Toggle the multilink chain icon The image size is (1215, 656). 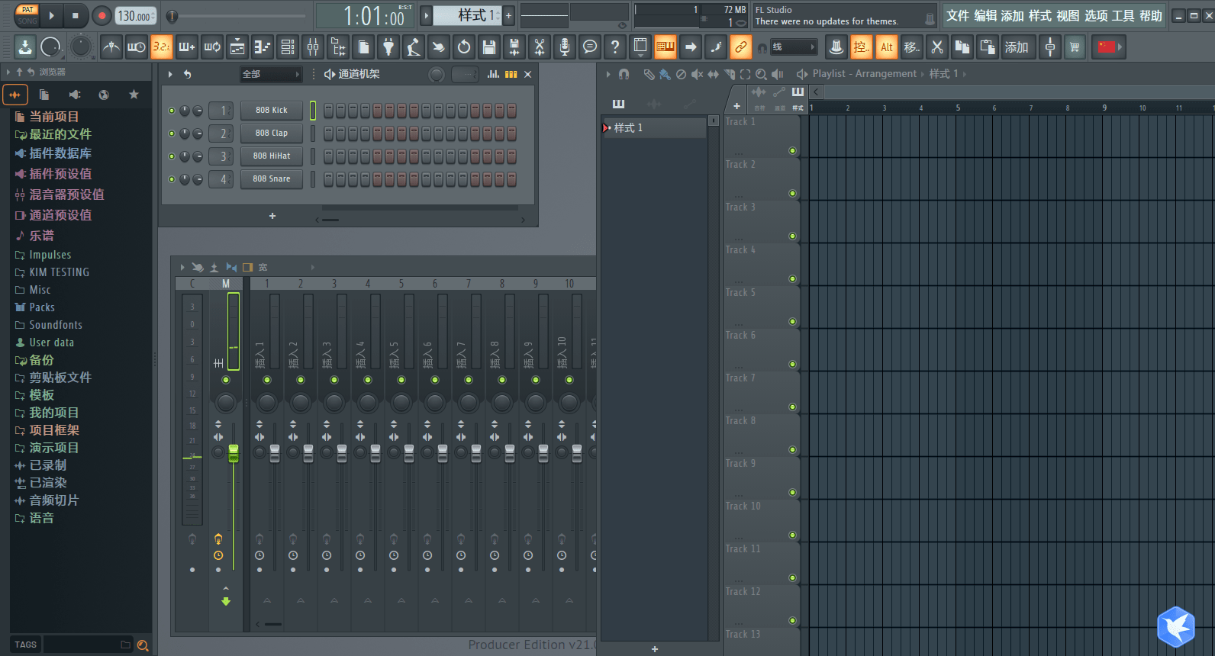point(741,47)
